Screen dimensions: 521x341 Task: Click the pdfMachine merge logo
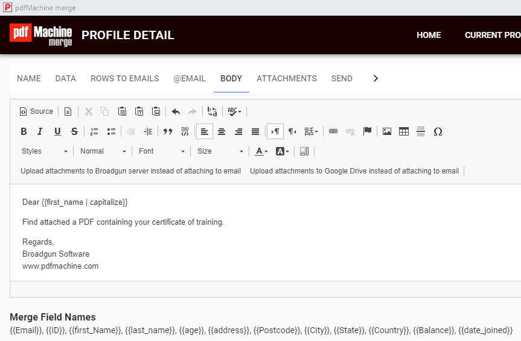coord(40,35)
